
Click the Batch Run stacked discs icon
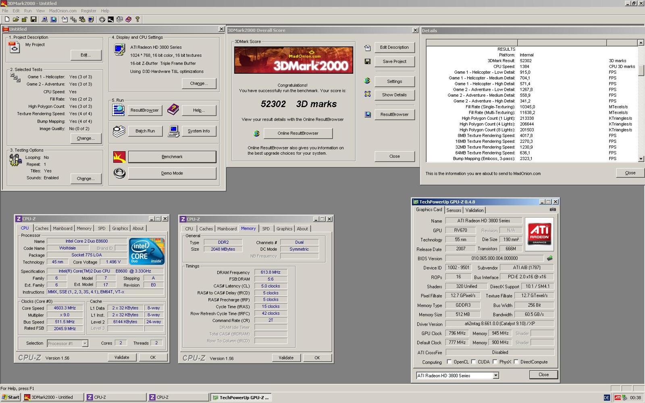click(119, 131)
